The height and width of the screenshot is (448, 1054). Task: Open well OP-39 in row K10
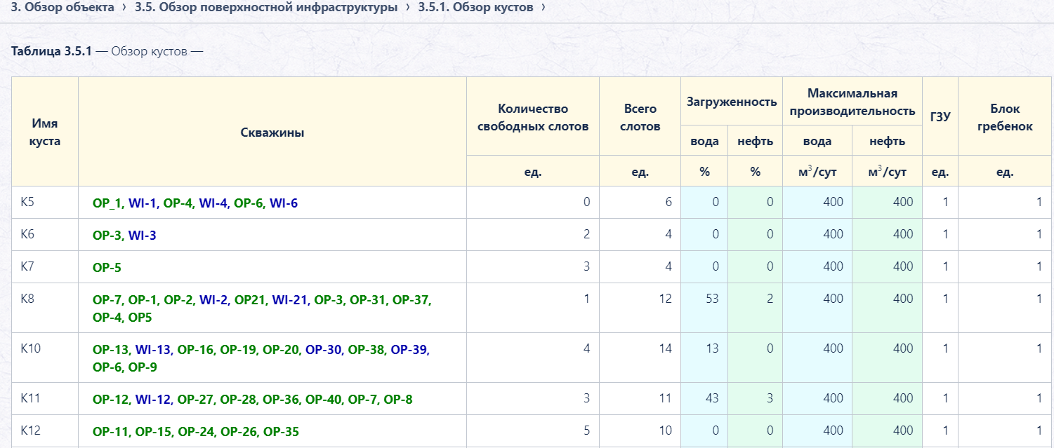pos(409,349)
